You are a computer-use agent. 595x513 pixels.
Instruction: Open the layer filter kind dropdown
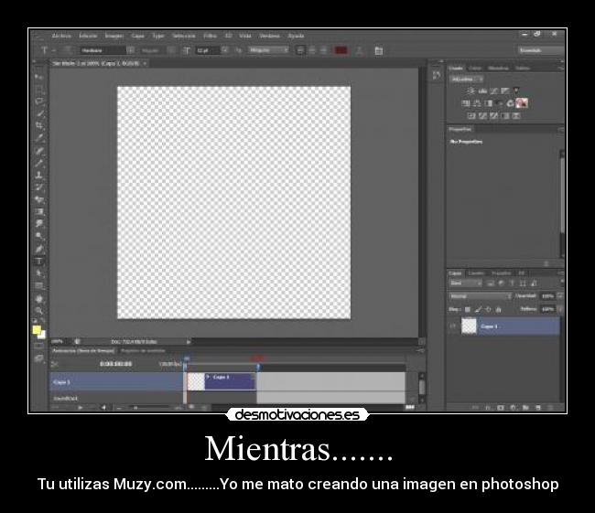click(x=466, y=283)
